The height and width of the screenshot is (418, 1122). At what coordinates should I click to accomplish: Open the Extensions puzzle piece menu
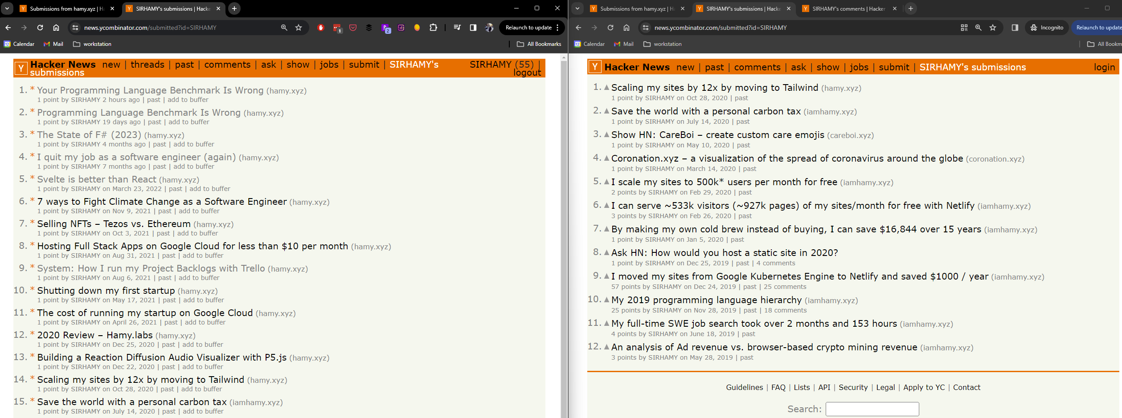point(433,28)
